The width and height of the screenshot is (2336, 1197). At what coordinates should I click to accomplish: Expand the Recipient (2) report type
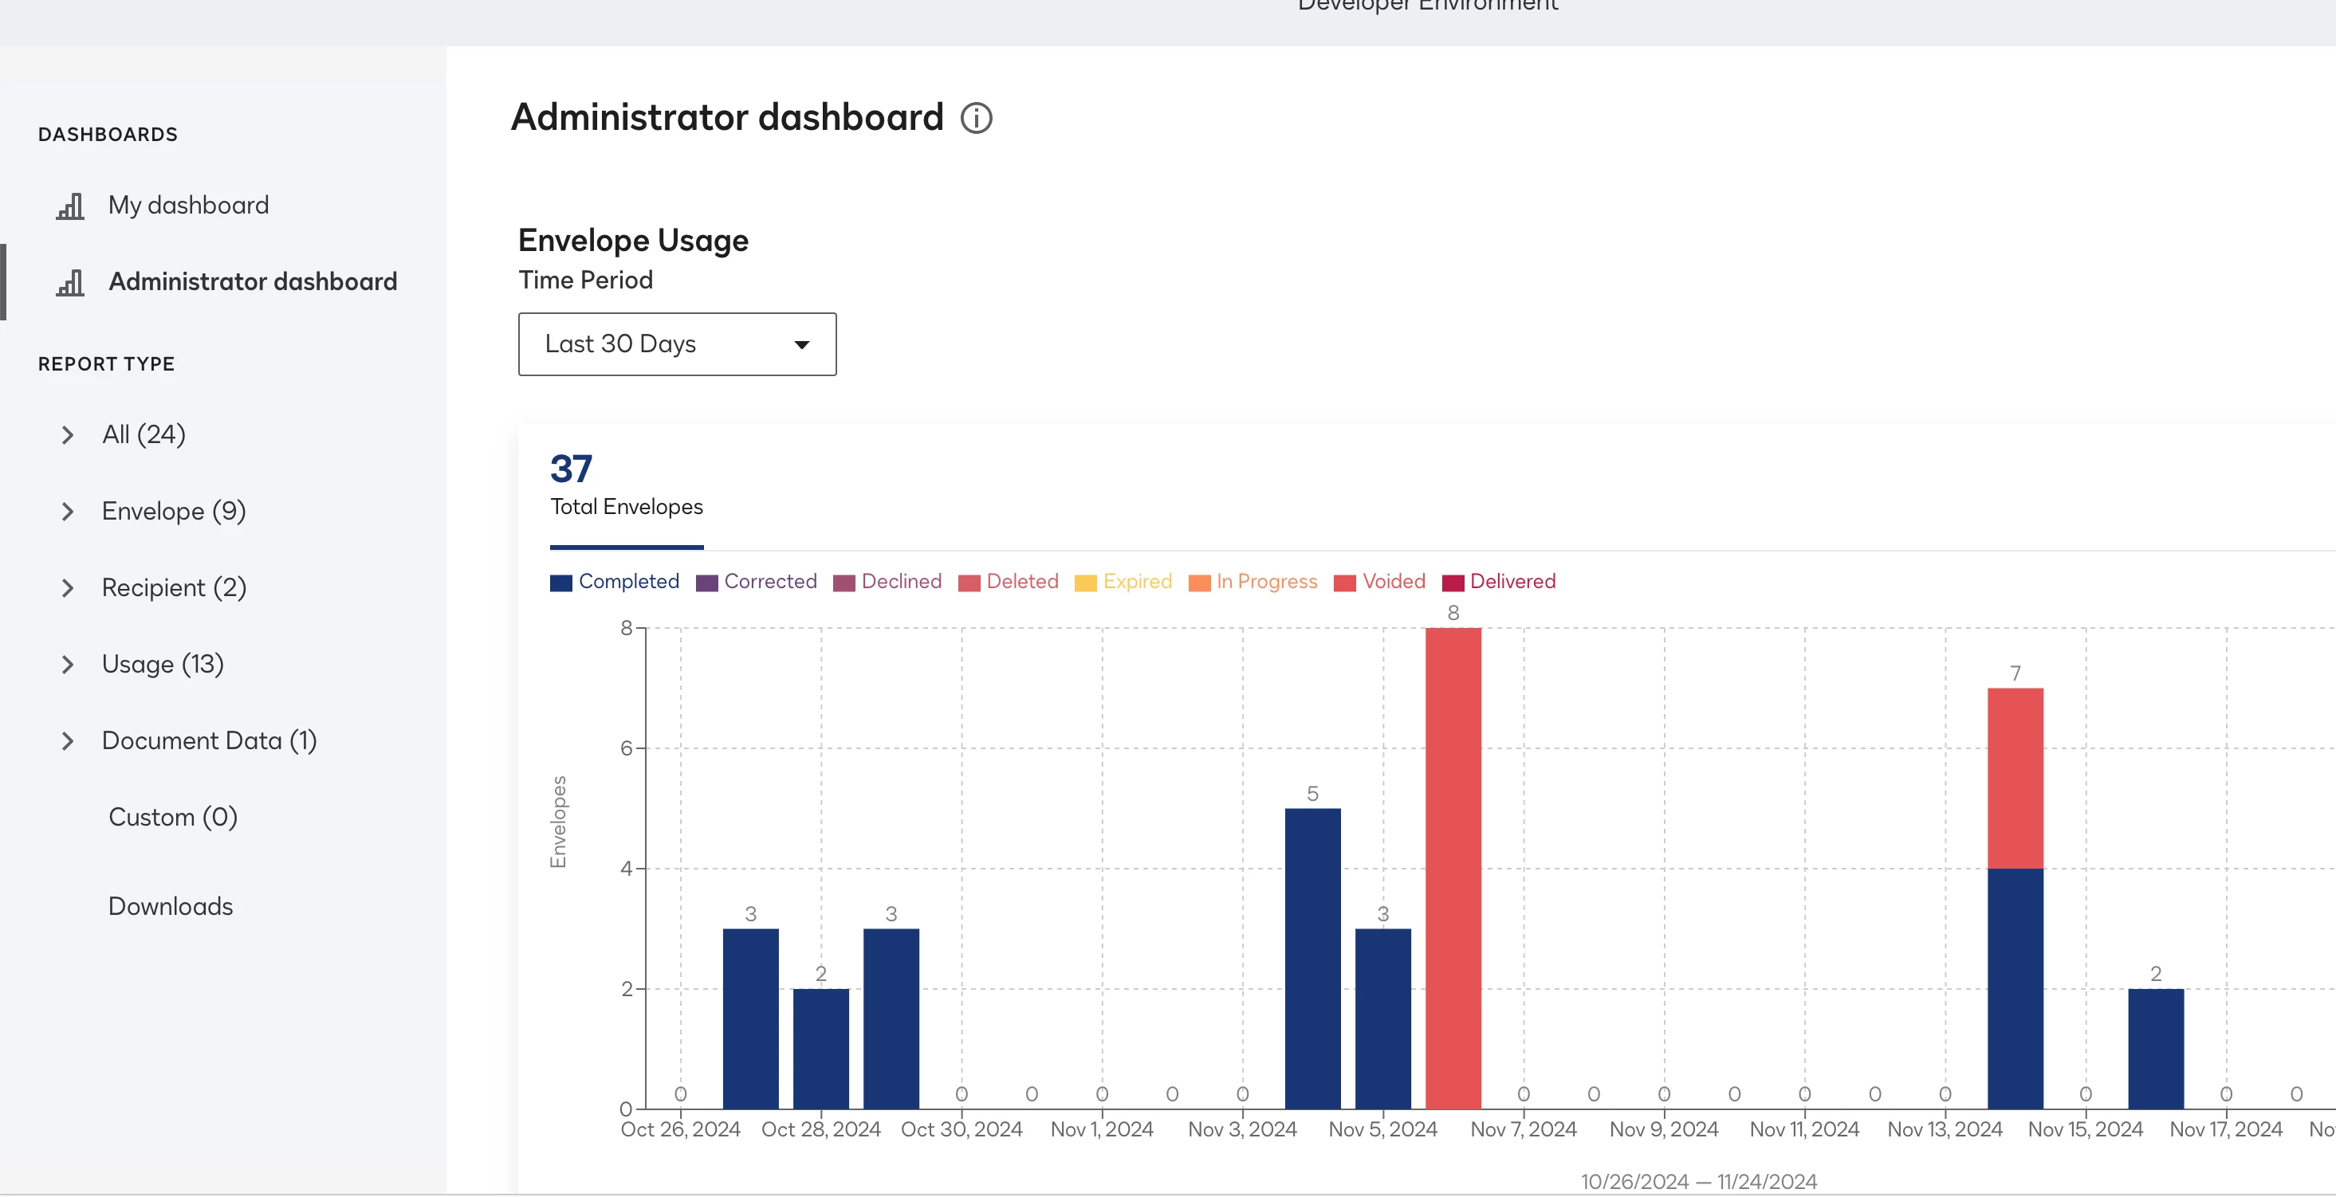pos(67,588)
